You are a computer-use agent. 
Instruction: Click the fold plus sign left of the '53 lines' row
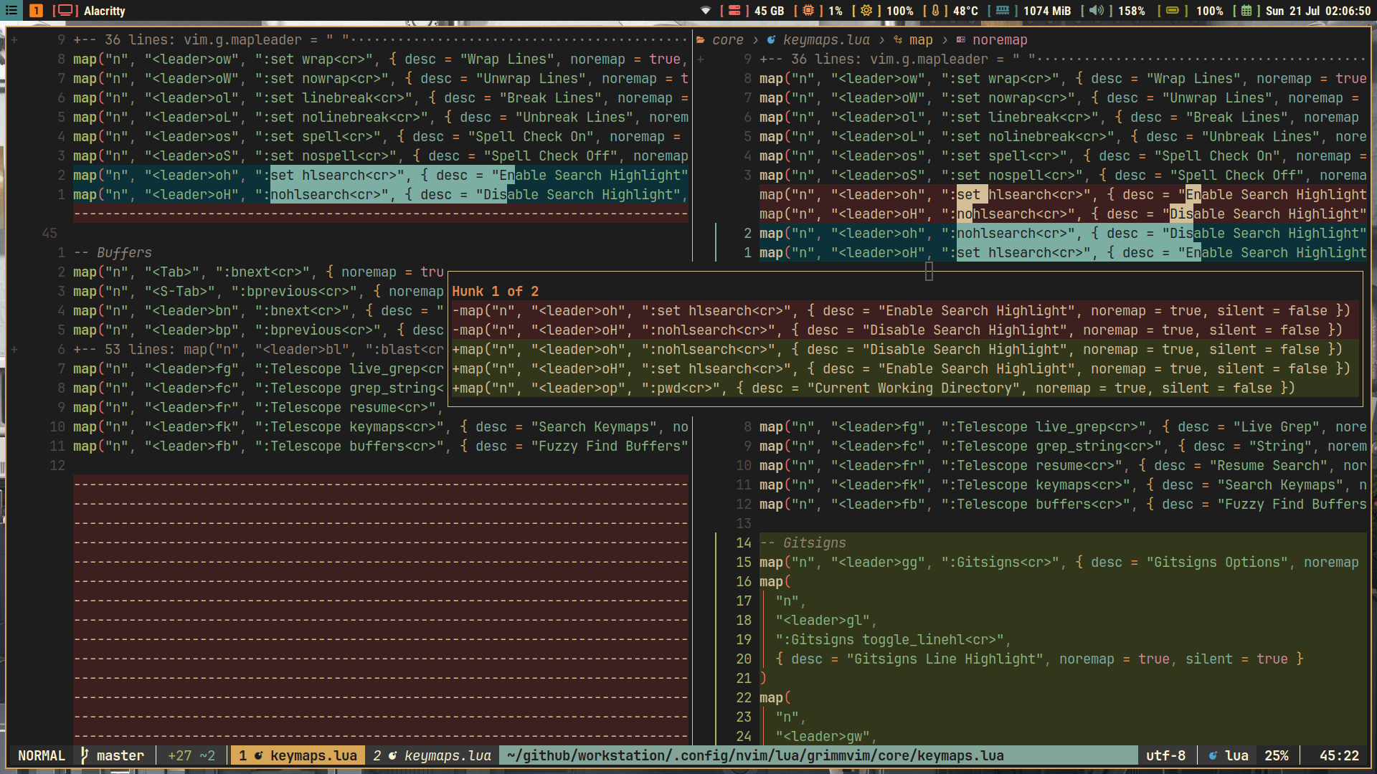coord(14,350)
